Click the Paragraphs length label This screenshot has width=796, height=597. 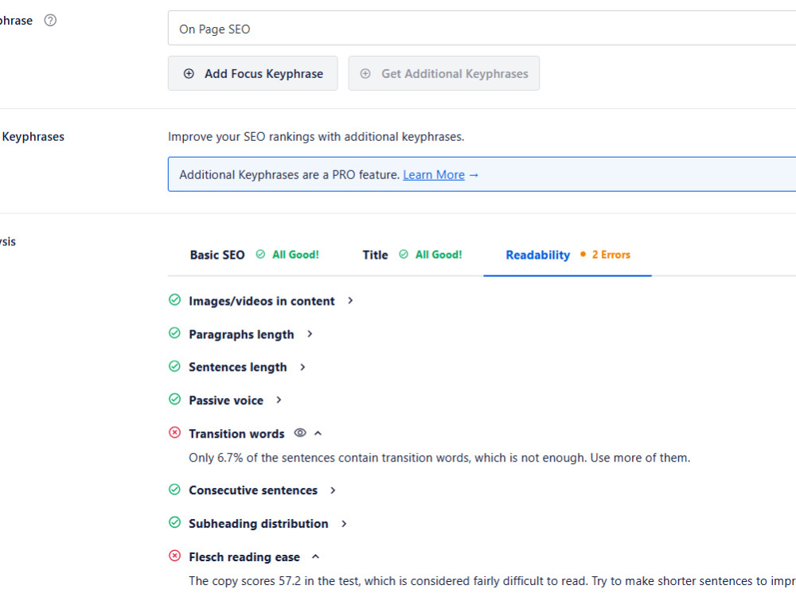click(x=241, y=334)
